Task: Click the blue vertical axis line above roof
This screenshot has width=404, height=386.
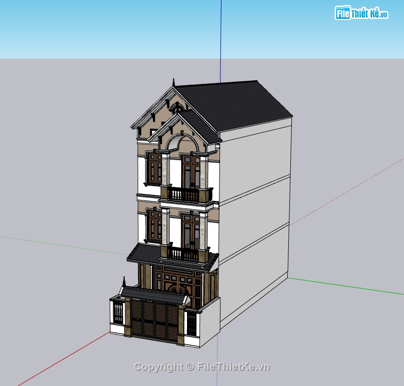Action: [x=220, y=41]
